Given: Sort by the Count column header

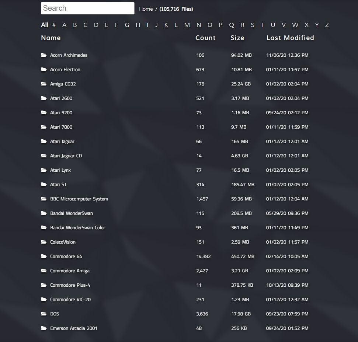Looking at the screenshot, I should (x=205, y=38).
